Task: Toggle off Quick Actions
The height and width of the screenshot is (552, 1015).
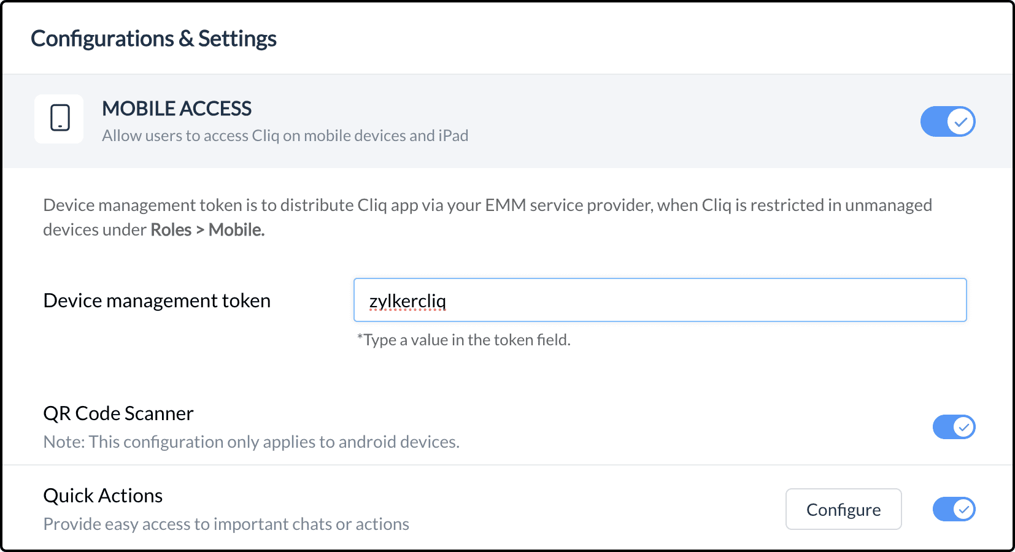Action: point(954,509)
